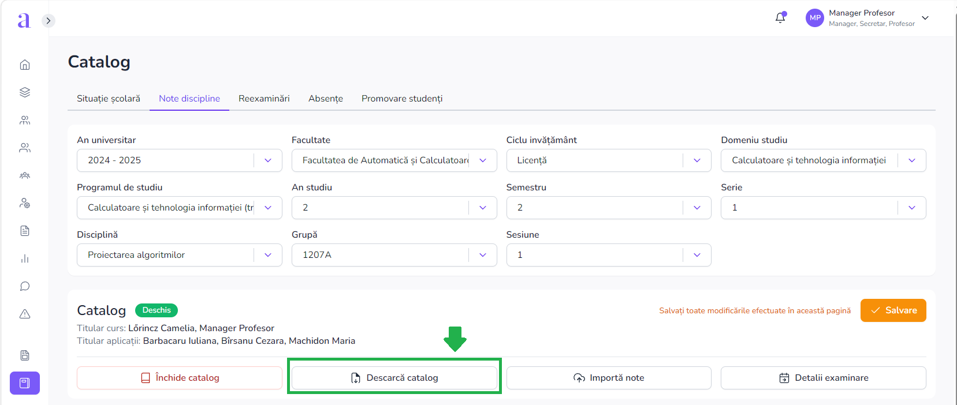This screenshot has height=405, width=957.
Task: Open the Reexaminări tab
Action: coord(264,99)
